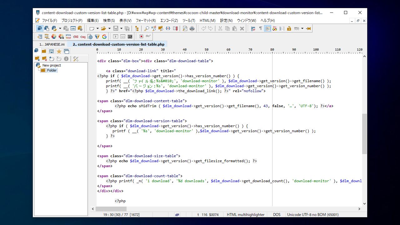Open the ファイル(F) menu
The height and width of the screenshot is (225, 400).
coord(49,21)
